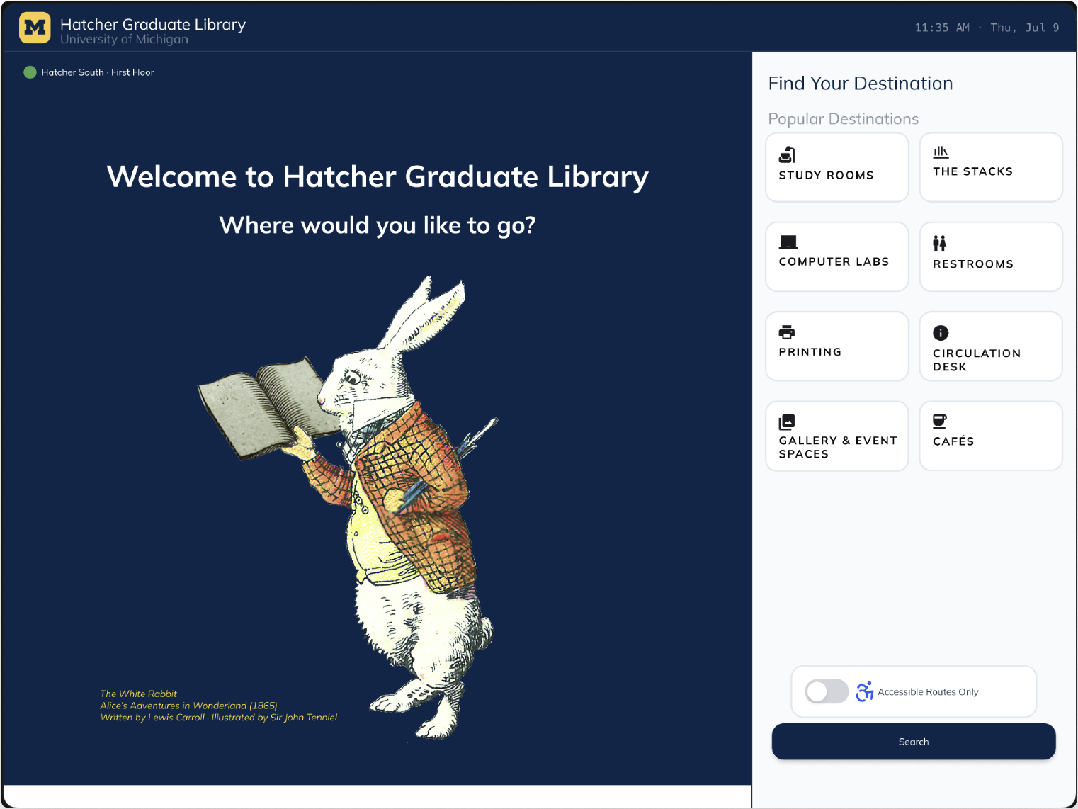The image size is (1078, 809).
Task: Select the Study Rooms destination card
Action: pyautogui.click(x=837, y=167)
